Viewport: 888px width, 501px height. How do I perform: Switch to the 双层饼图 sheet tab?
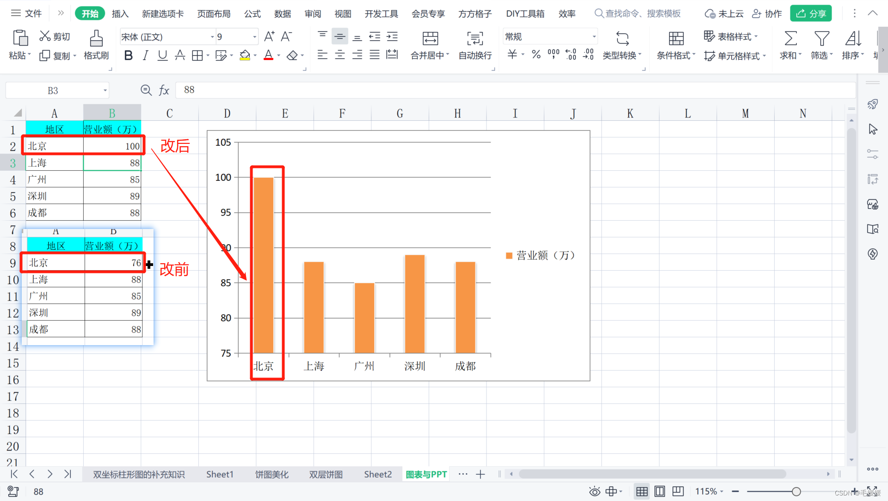[326, 474]
